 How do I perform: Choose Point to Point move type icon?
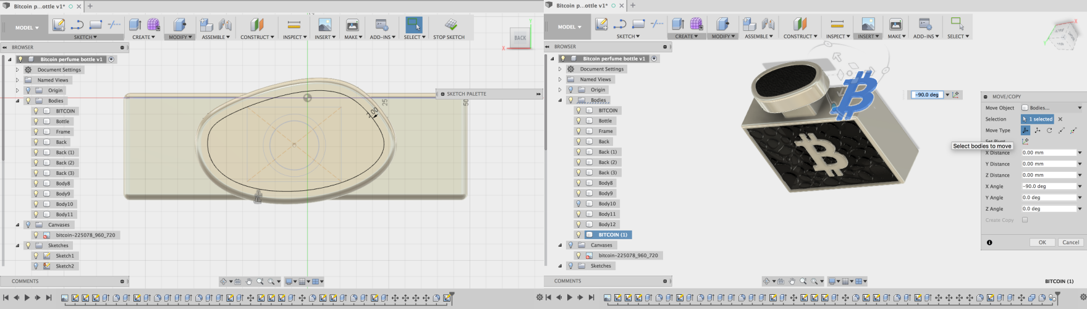[x=1062, y=130]
